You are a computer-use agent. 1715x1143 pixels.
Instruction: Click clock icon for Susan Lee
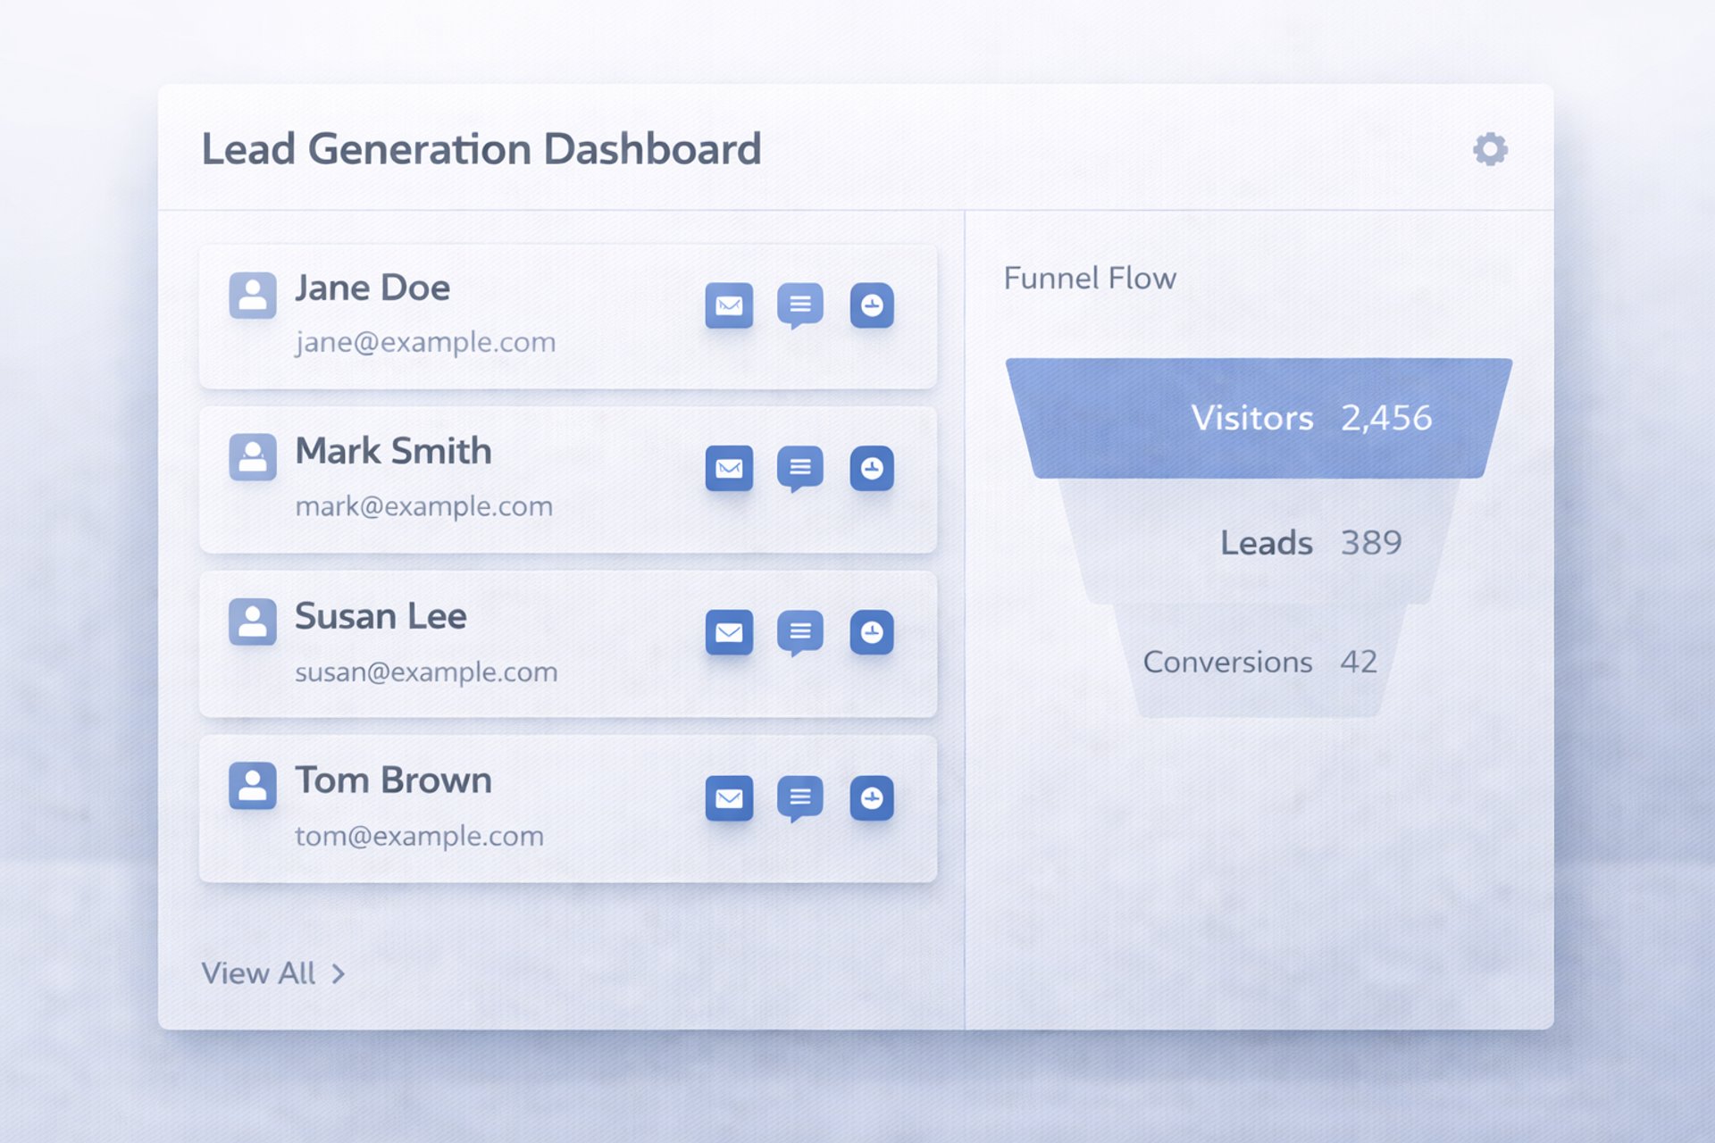point(872,633)
